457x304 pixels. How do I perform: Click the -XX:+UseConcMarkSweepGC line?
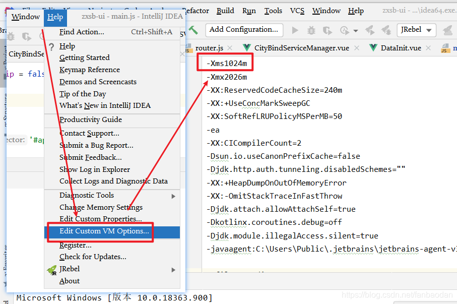tap(258, 103)
